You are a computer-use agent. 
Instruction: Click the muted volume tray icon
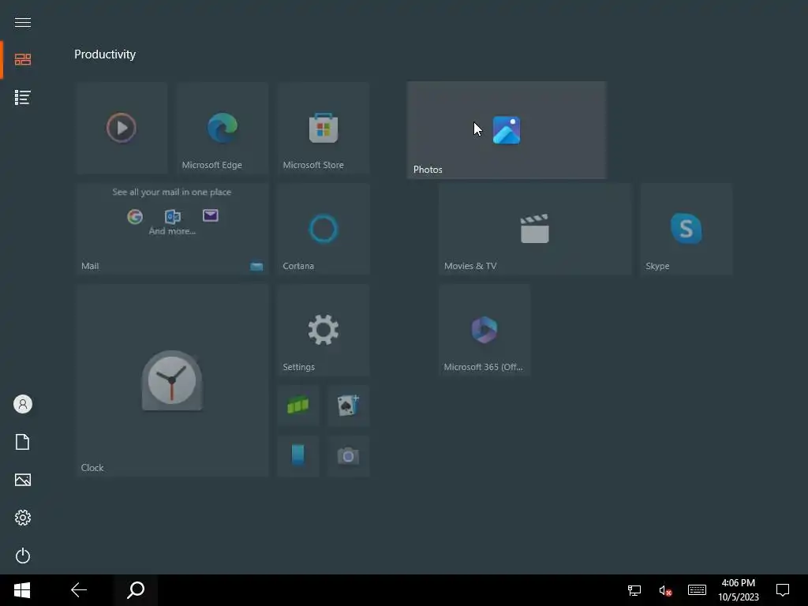point(665,590)
